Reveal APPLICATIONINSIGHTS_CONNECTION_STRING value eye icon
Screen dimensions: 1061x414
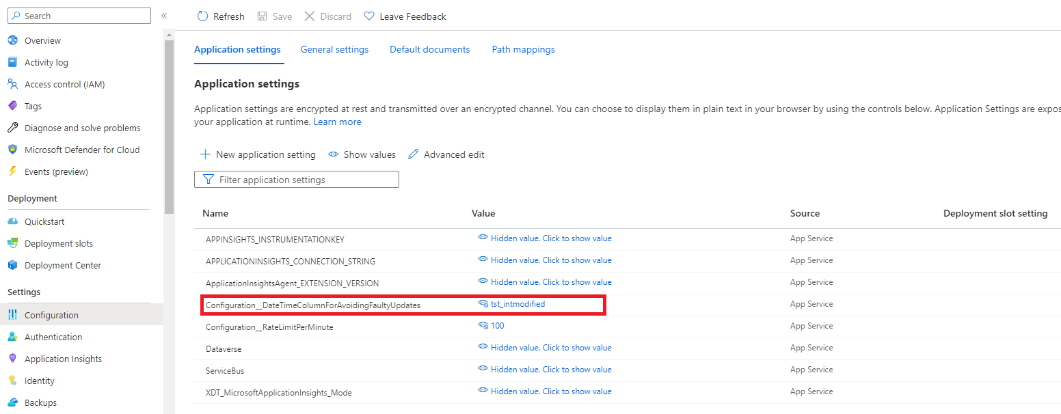point(483,260)
